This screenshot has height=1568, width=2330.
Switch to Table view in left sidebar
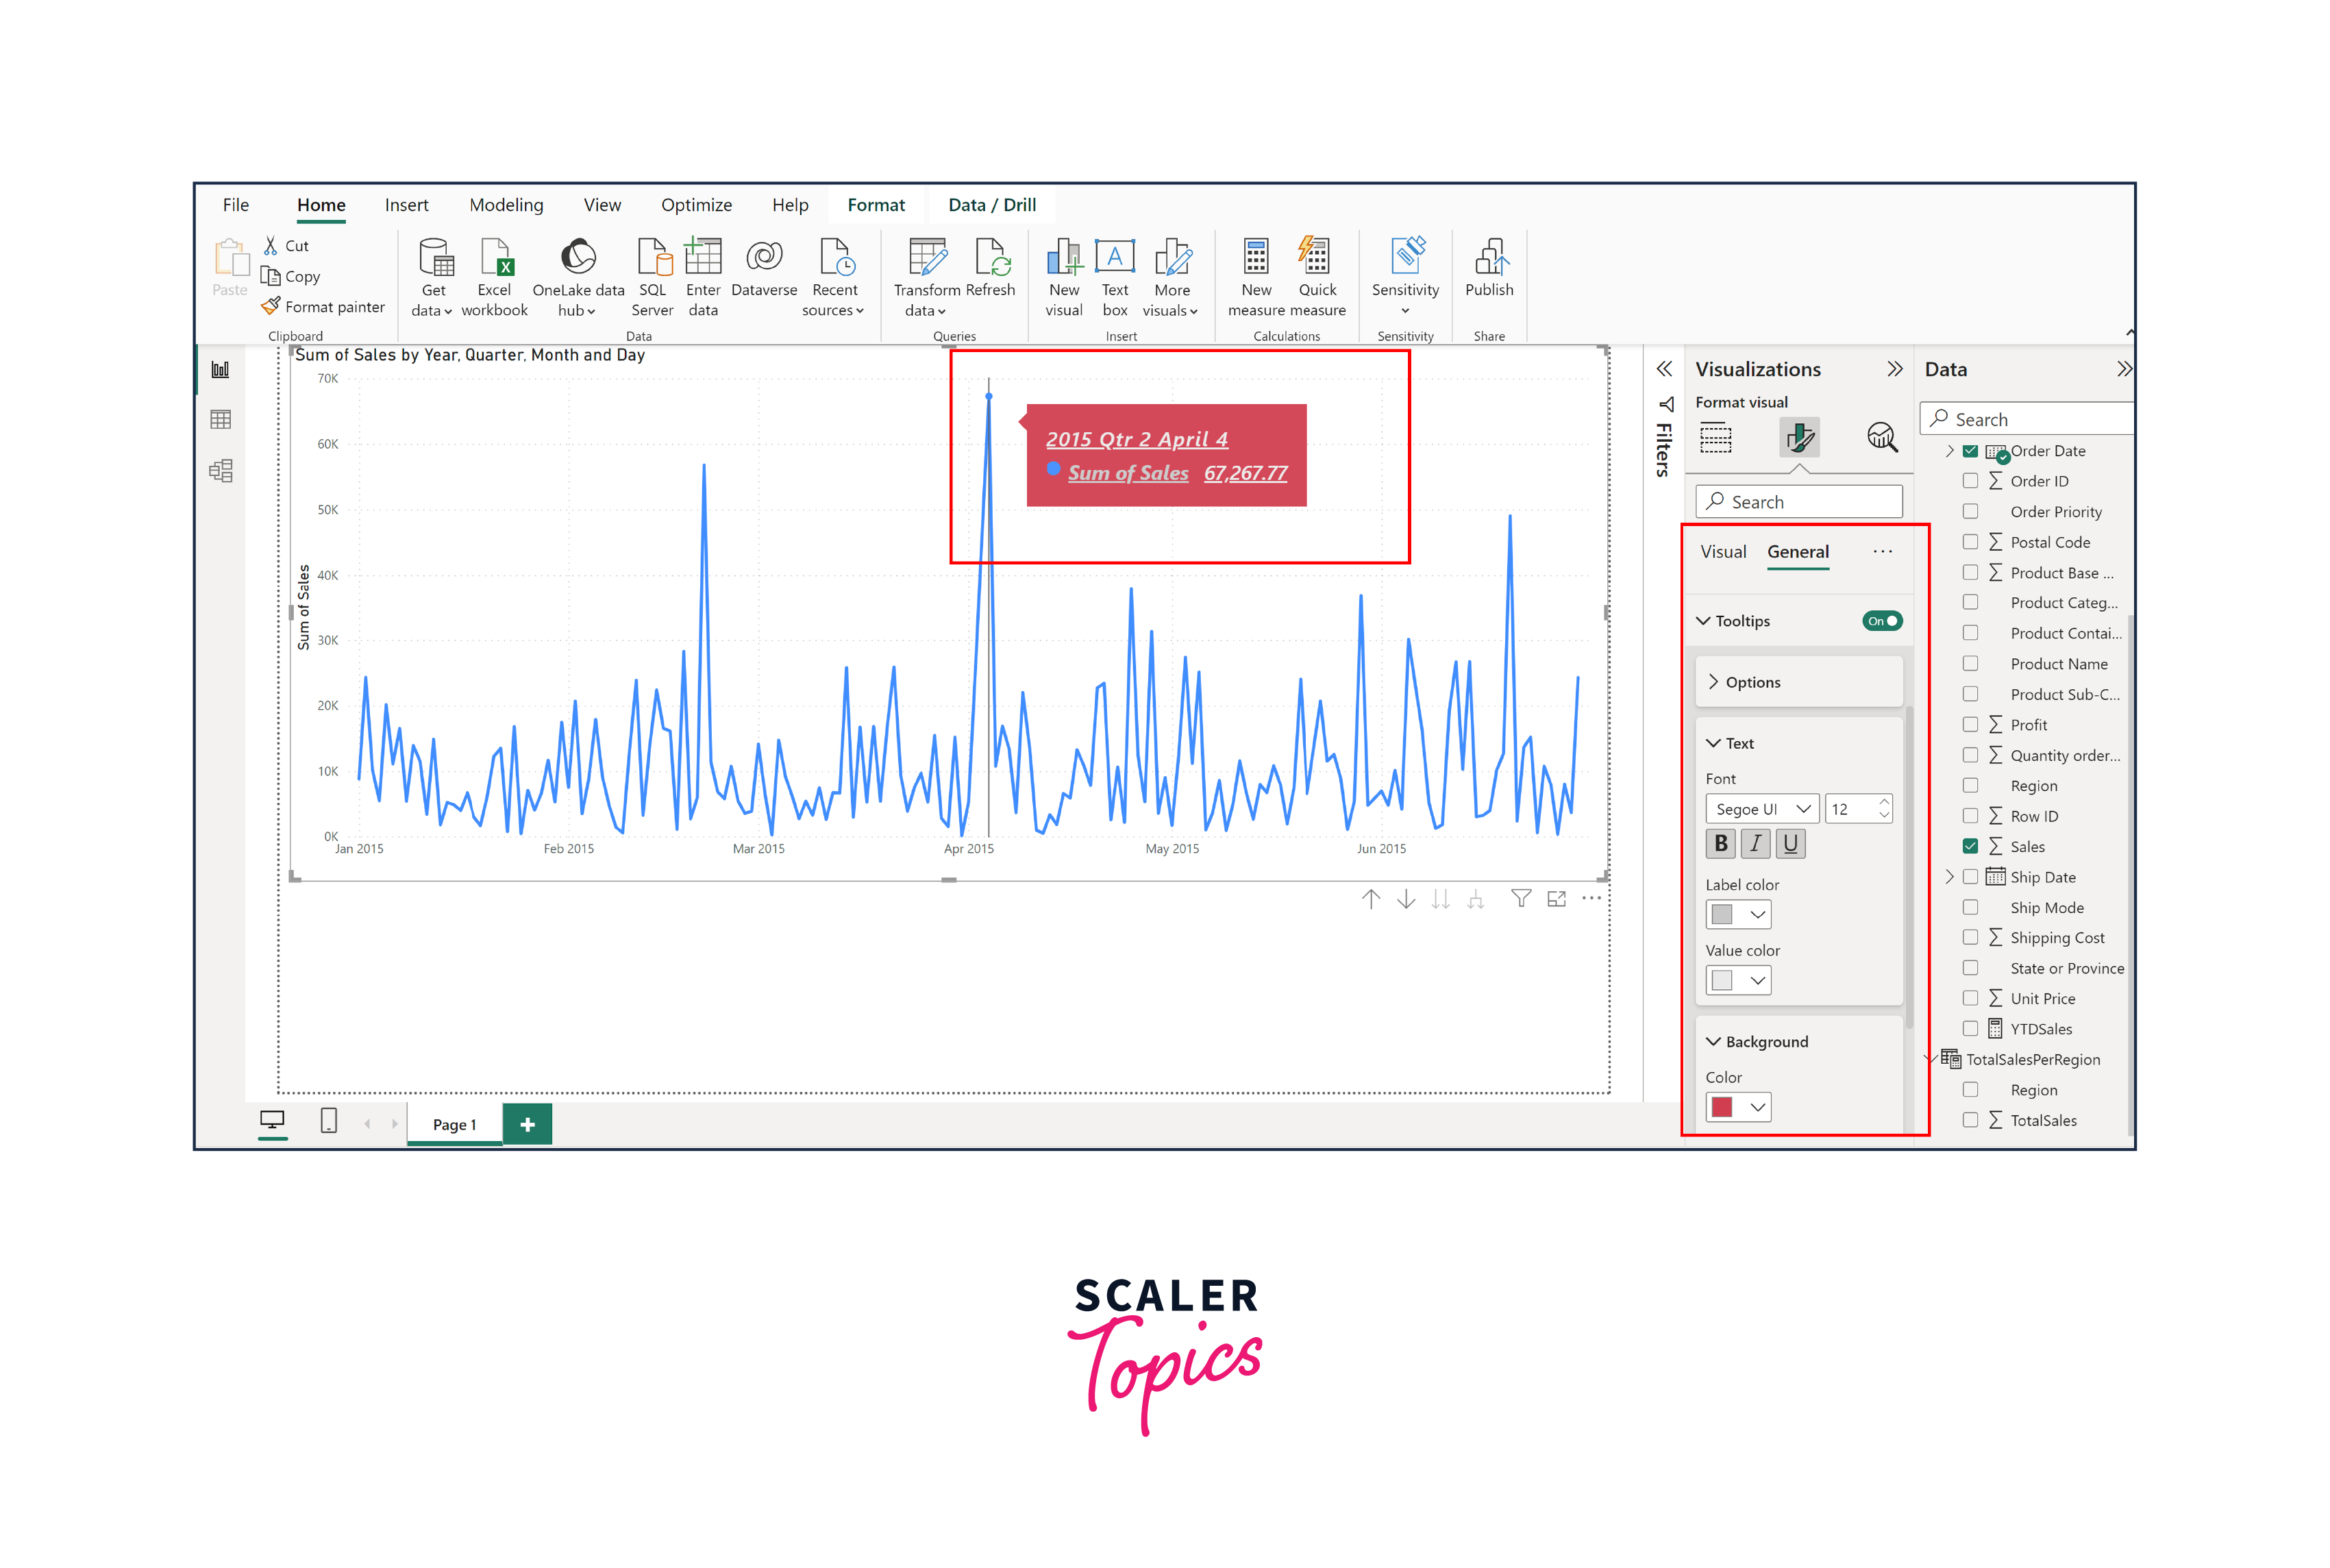point(221,420)
